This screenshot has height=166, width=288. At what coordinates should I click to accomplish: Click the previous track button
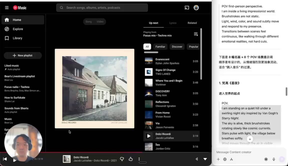tap(5, 159)
